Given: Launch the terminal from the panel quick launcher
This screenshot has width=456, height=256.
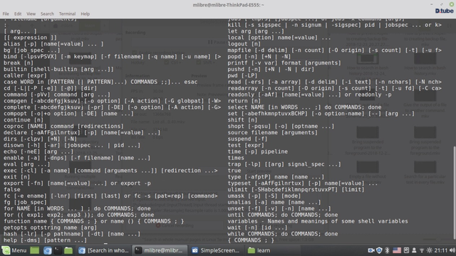Looking at the screenshot, I should 58,250.
